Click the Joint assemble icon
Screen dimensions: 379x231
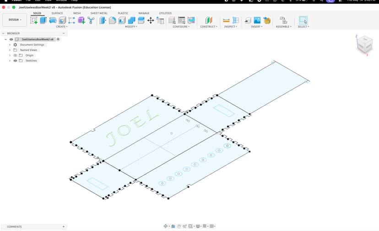pyautogui.click(x=283, y=20)
